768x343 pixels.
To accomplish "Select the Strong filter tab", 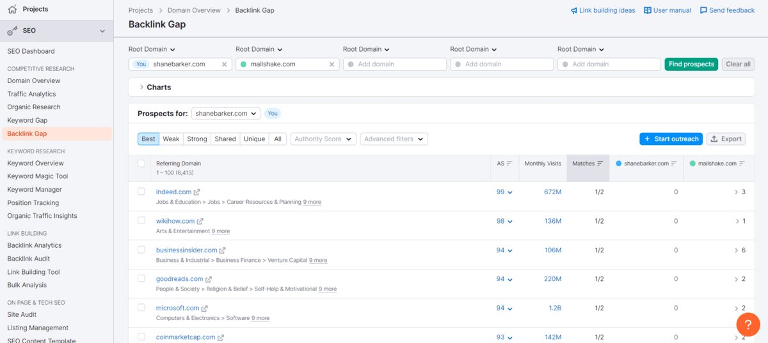I will point(197,139).
